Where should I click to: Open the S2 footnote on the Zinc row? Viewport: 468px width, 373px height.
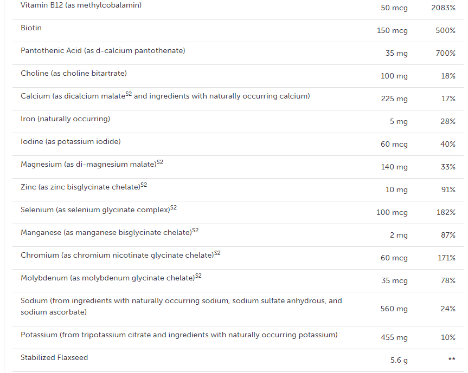point(144,185)
